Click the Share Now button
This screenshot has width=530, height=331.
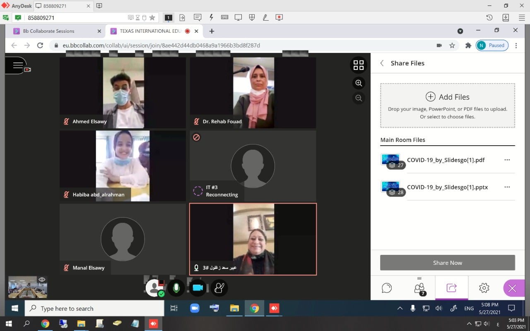point(447,263)
